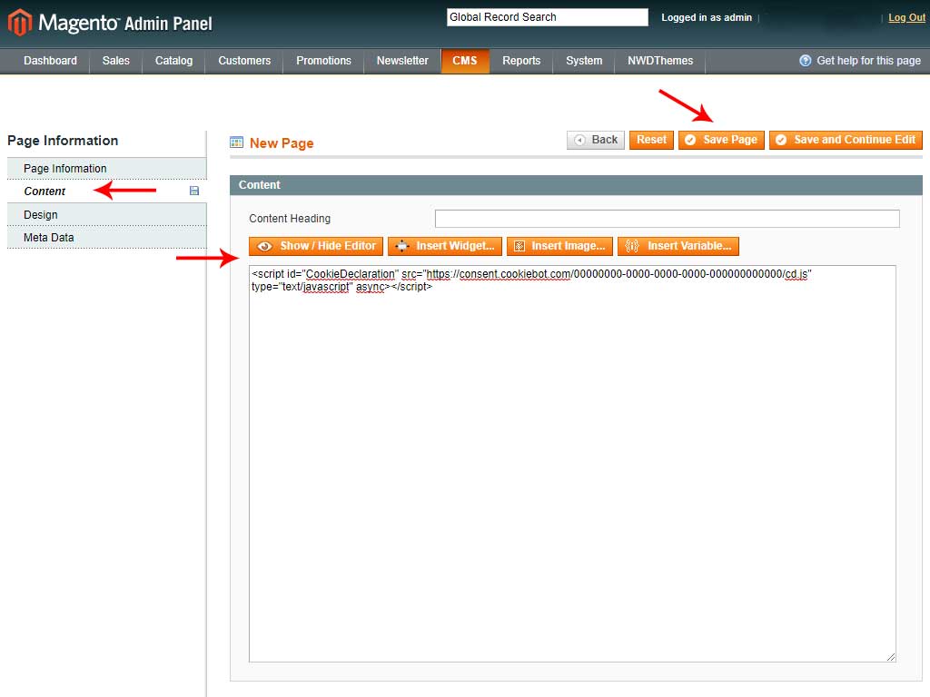
Task: Click the Log Out link
Action: 906,18
